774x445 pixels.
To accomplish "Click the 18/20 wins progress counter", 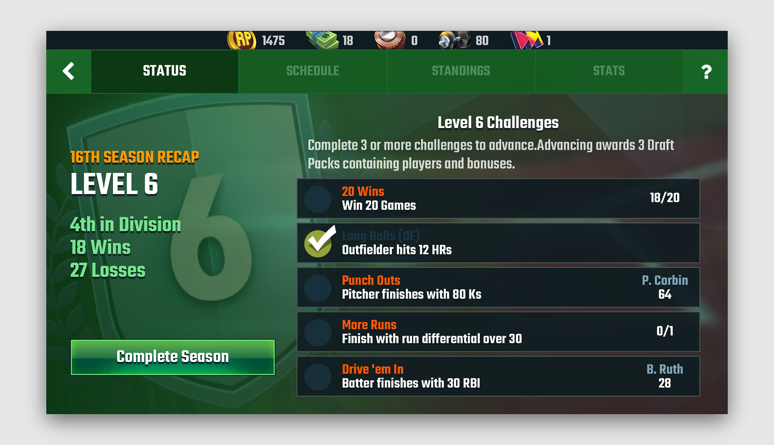I will pos(665,198).
